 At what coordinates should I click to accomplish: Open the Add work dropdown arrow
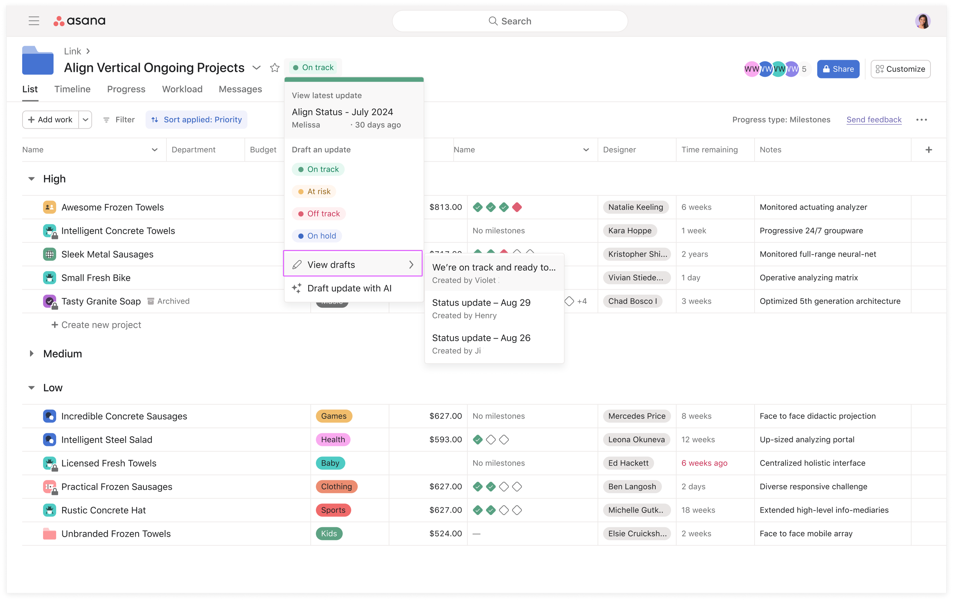(86, 119)
